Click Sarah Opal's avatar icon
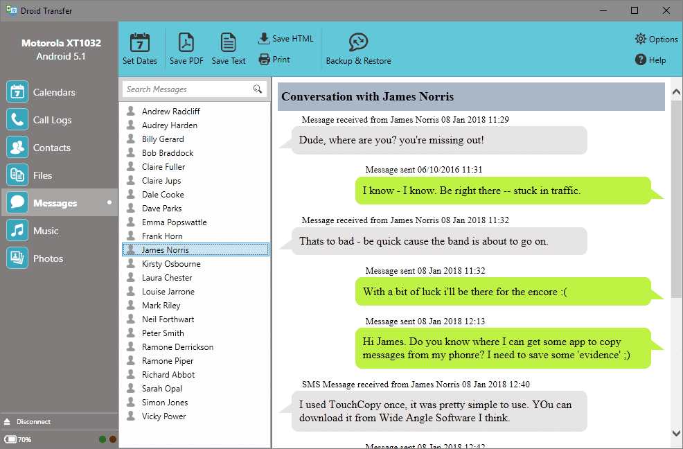This screenshot has height=449, width=683. point(131,388)
